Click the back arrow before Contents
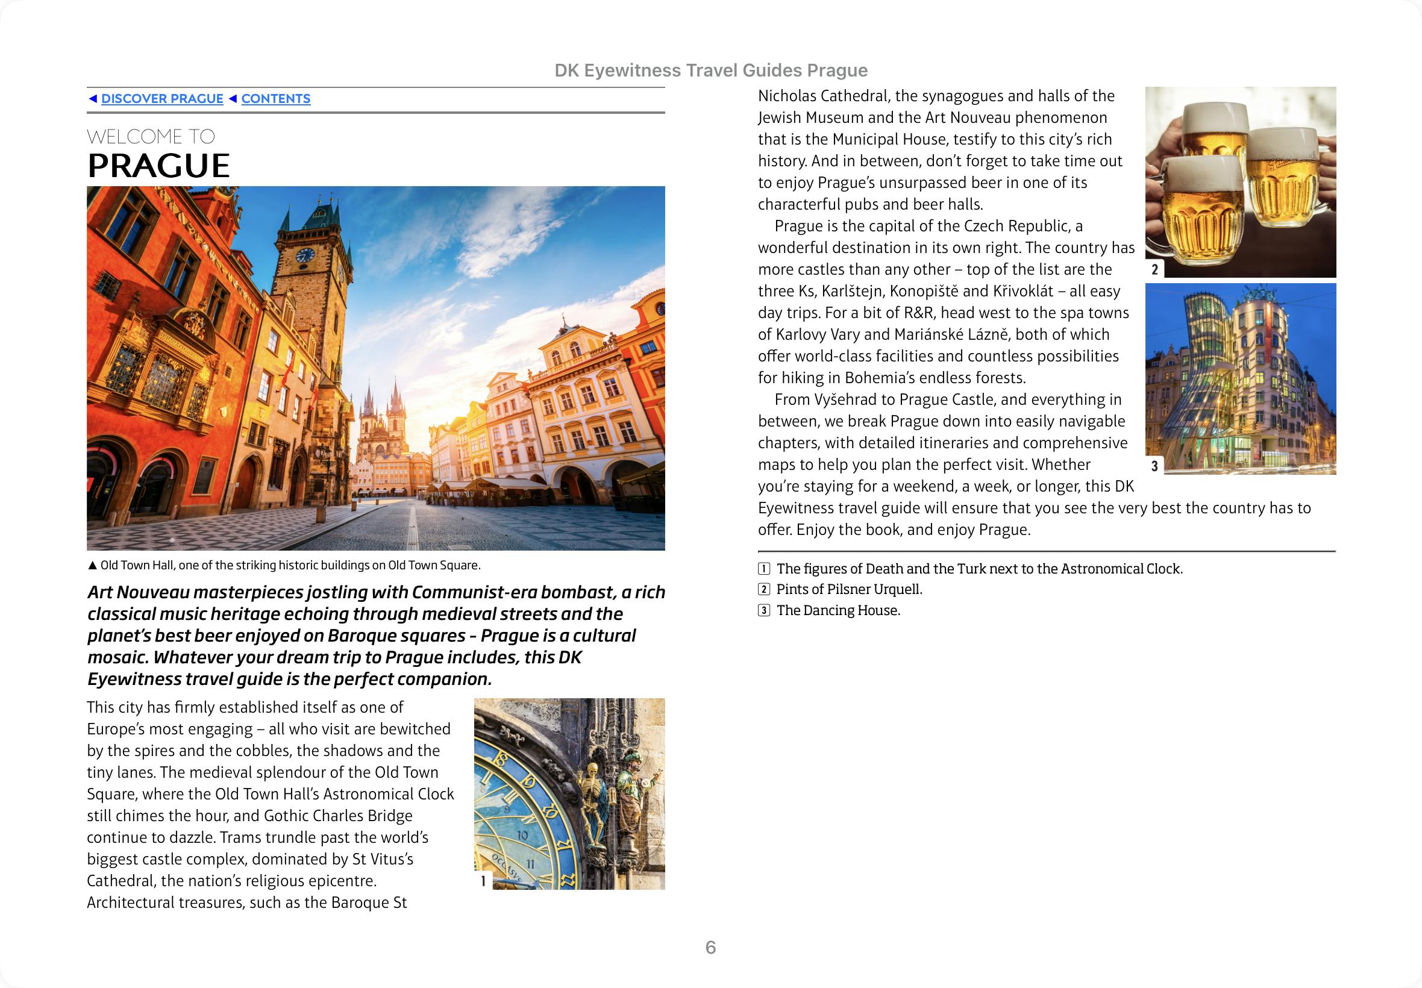Image resolution: width=1422 pixels, height=988 pixels. pos(233,99)
